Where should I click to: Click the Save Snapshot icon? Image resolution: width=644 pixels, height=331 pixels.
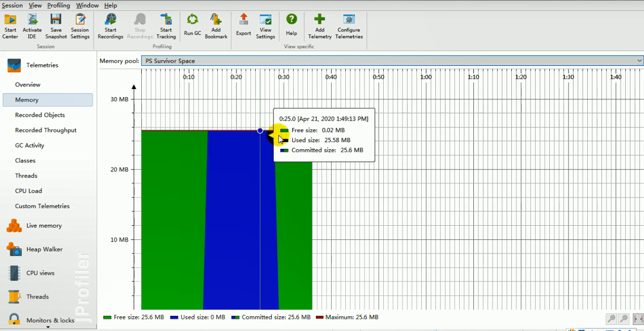(56, 24)
